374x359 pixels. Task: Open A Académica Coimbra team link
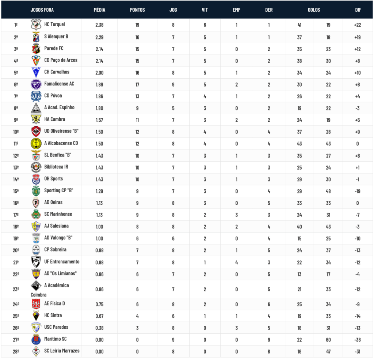(x=50, y=290)
